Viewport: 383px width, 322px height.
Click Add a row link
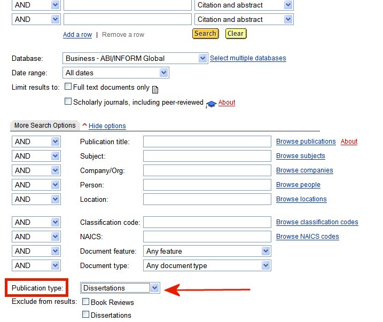pos(77,34)
